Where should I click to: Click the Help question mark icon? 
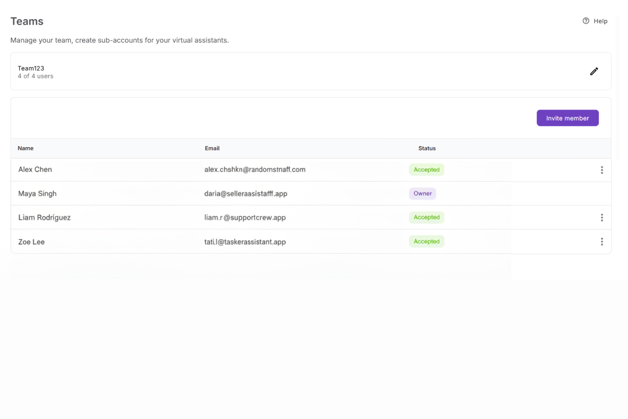pyautogui.click(x=586, y=21)
